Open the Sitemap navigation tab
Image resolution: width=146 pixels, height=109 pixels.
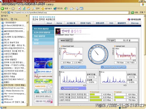pyautogui.click(x=135, y=23)
